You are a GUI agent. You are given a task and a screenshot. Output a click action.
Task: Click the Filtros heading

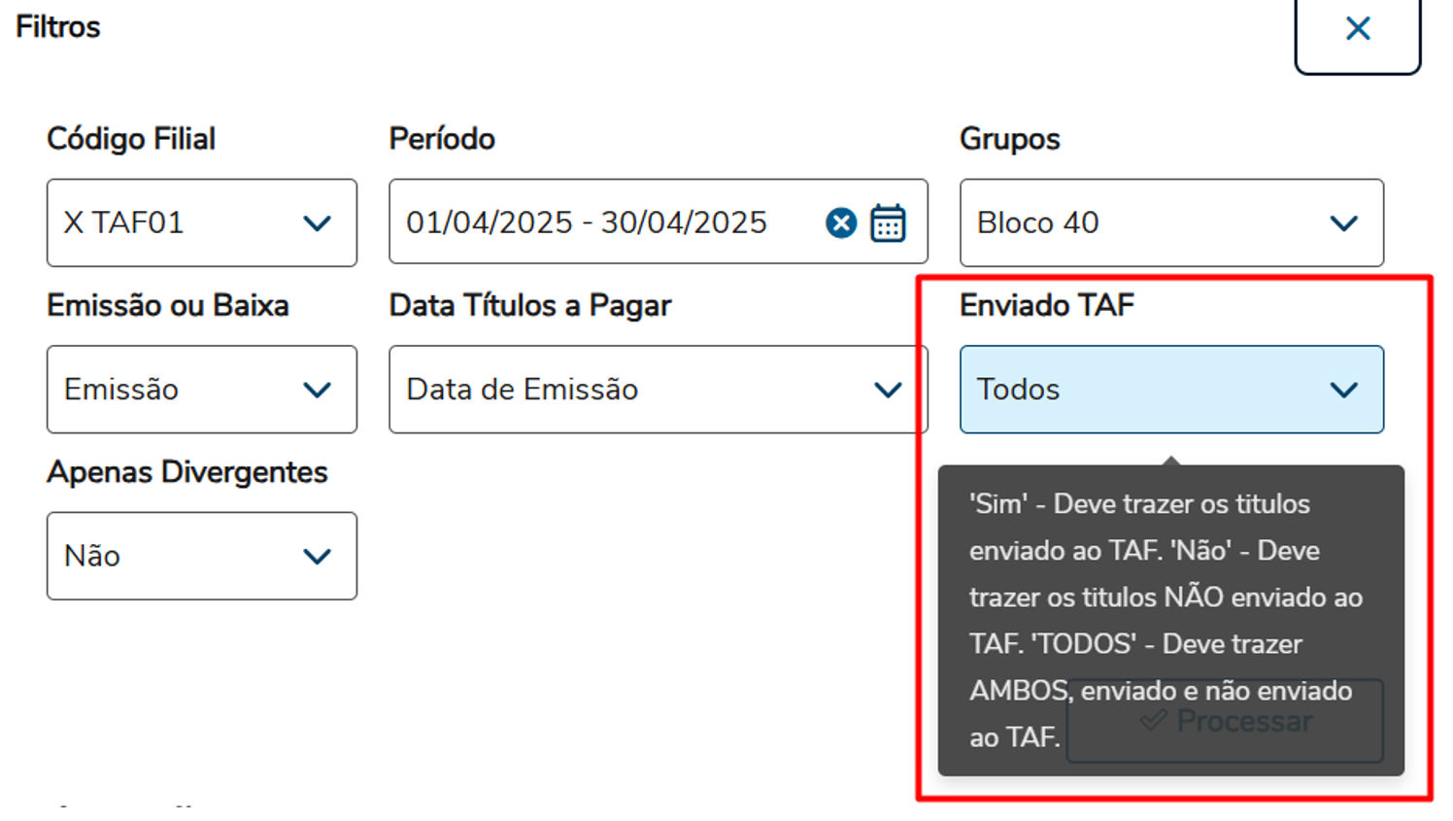(x=58, y=27)
